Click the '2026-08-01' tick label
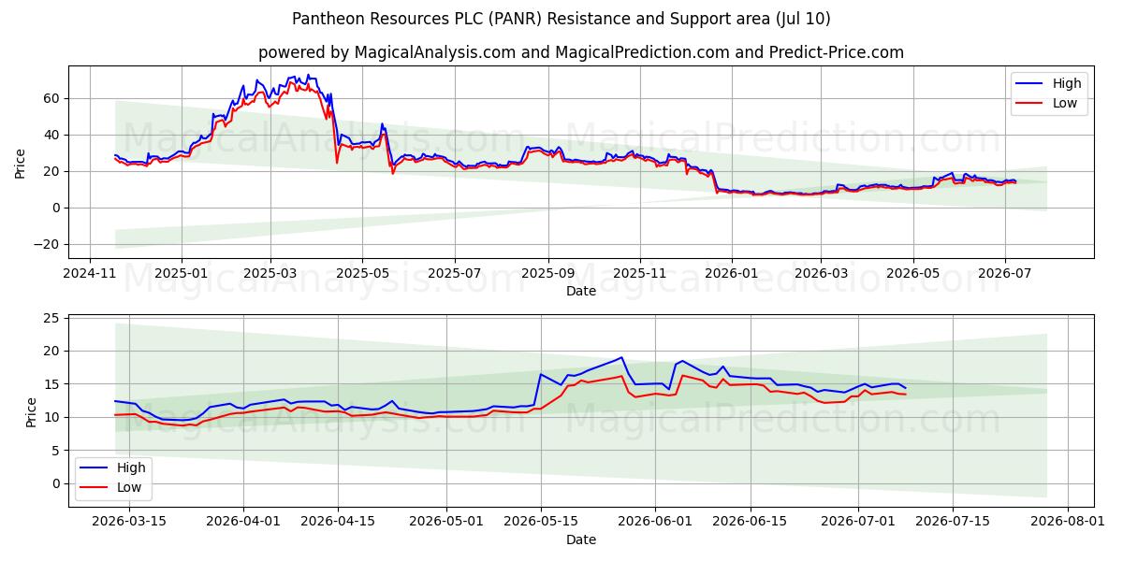 (x=1070, y=522)
